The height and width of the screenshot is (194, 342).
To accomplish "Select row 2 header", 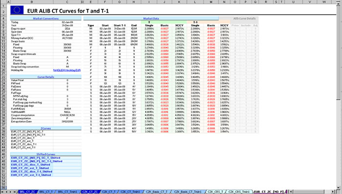I will point(3,11).
